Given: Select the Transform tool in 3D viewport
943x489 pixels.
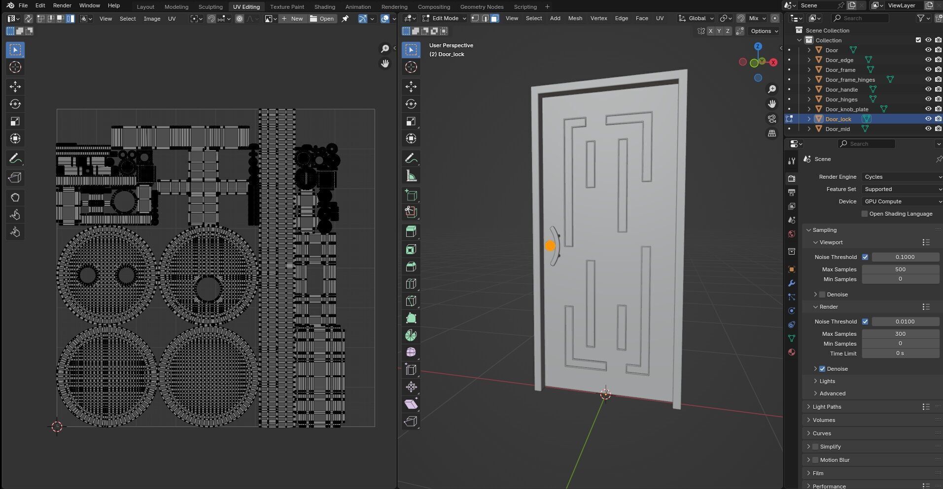Looking at the screenshot, I should click(x=411, y=138).
